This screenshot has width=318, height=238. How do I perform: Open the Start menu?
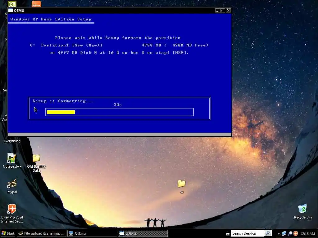tap(8, 233)
